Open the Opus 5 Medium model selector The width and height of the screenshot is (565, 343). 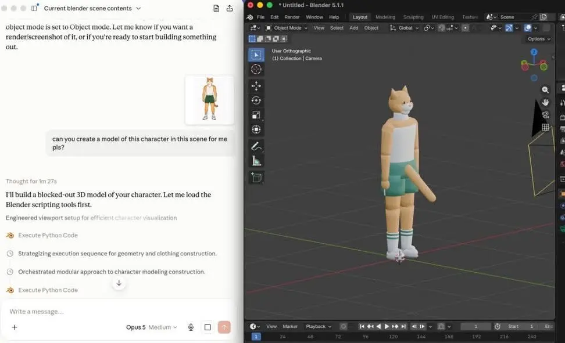point(151,327)
